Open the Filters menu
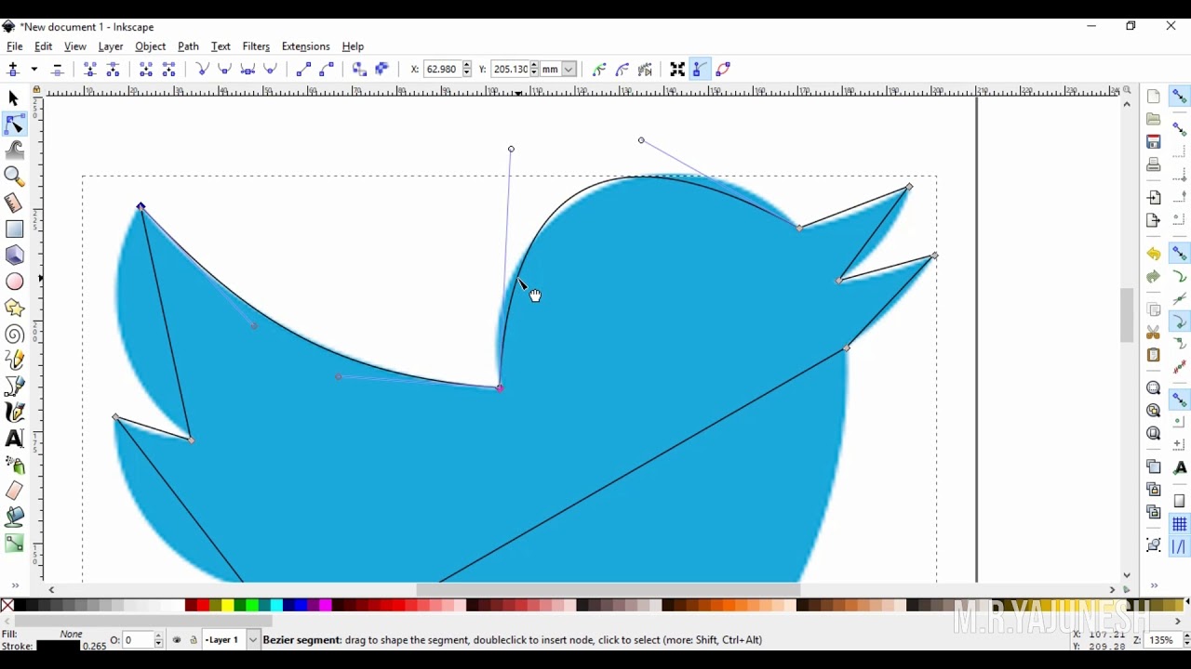 tap(256, 46)
